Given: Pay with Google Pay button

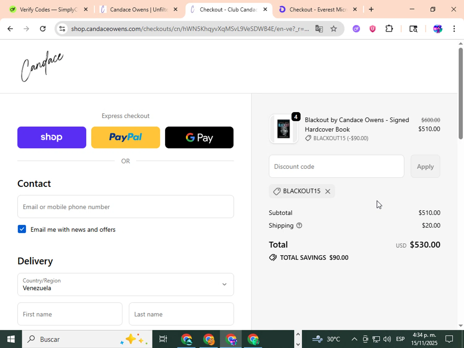Looking at the screenshot, I should (199, 137).
